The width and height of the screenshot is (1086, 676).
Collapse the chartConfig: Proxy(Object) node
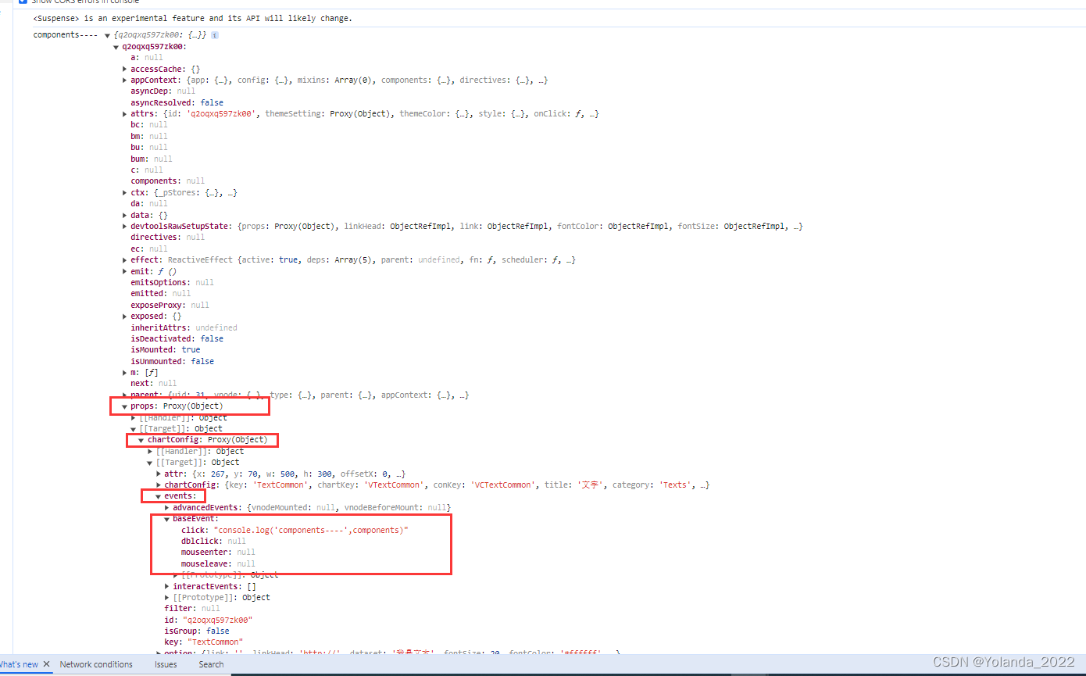point(141,440)
